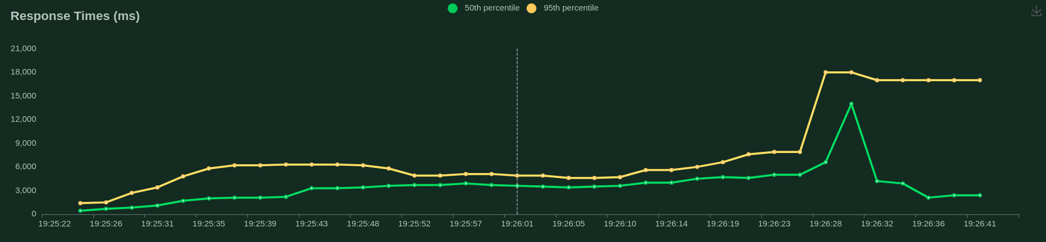The height and width of the screenshot is (242, 1046).
Task: Click the 21,000 y-axis label
Action: tap(23, 48)
